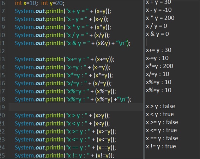
Task: Click the 'int x=10' declaration
Action: click(x=26, y=3)
